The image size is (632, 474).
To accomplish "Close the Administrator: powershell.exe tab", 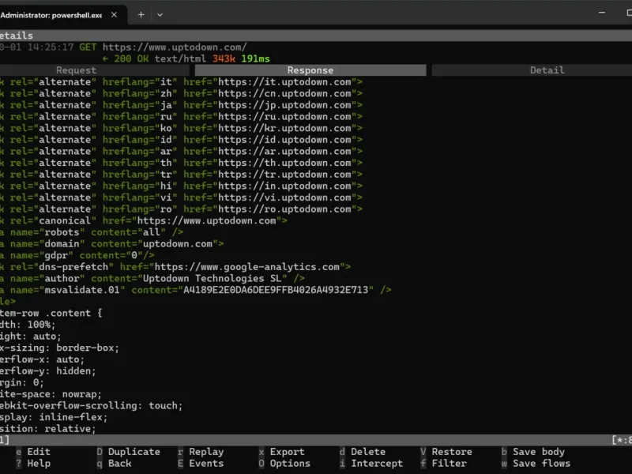I will (114, 15).
